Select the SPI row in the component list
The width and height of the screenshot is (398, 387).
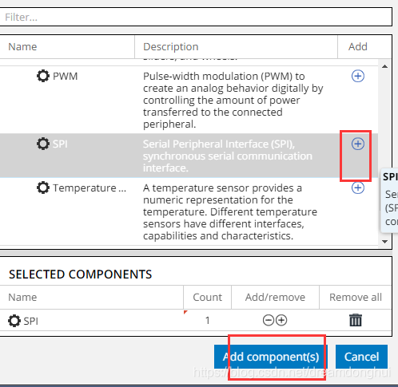pyautogui.click(x=189, y=156)
